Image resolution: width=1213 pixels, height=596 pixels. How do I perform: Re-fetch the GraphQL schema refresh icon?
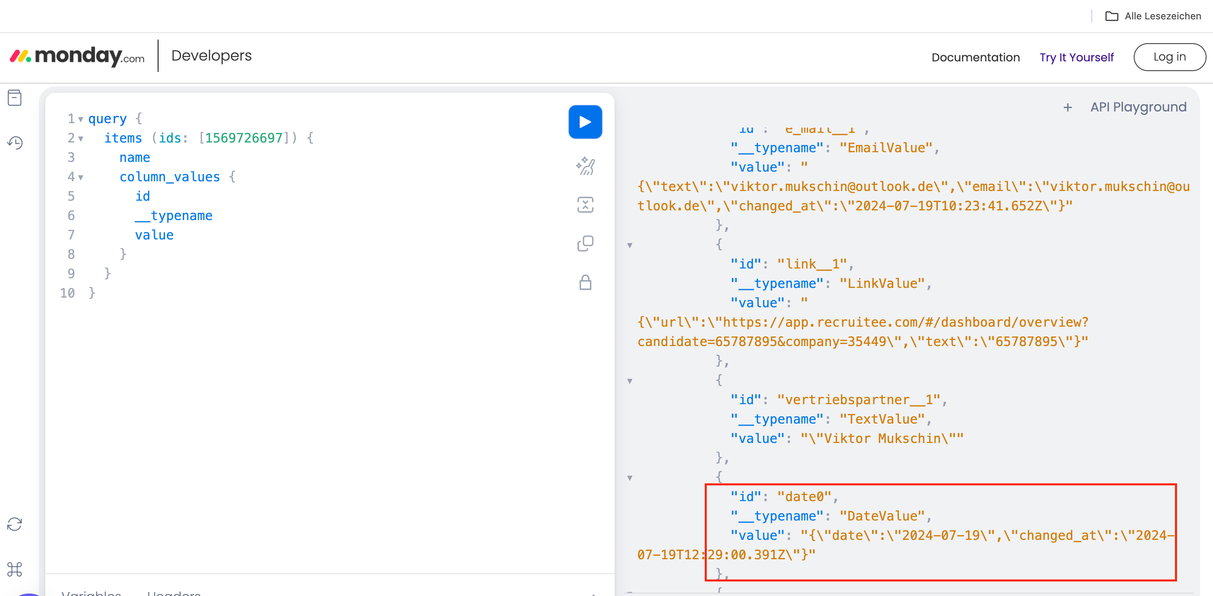click(x=15, y=524)
